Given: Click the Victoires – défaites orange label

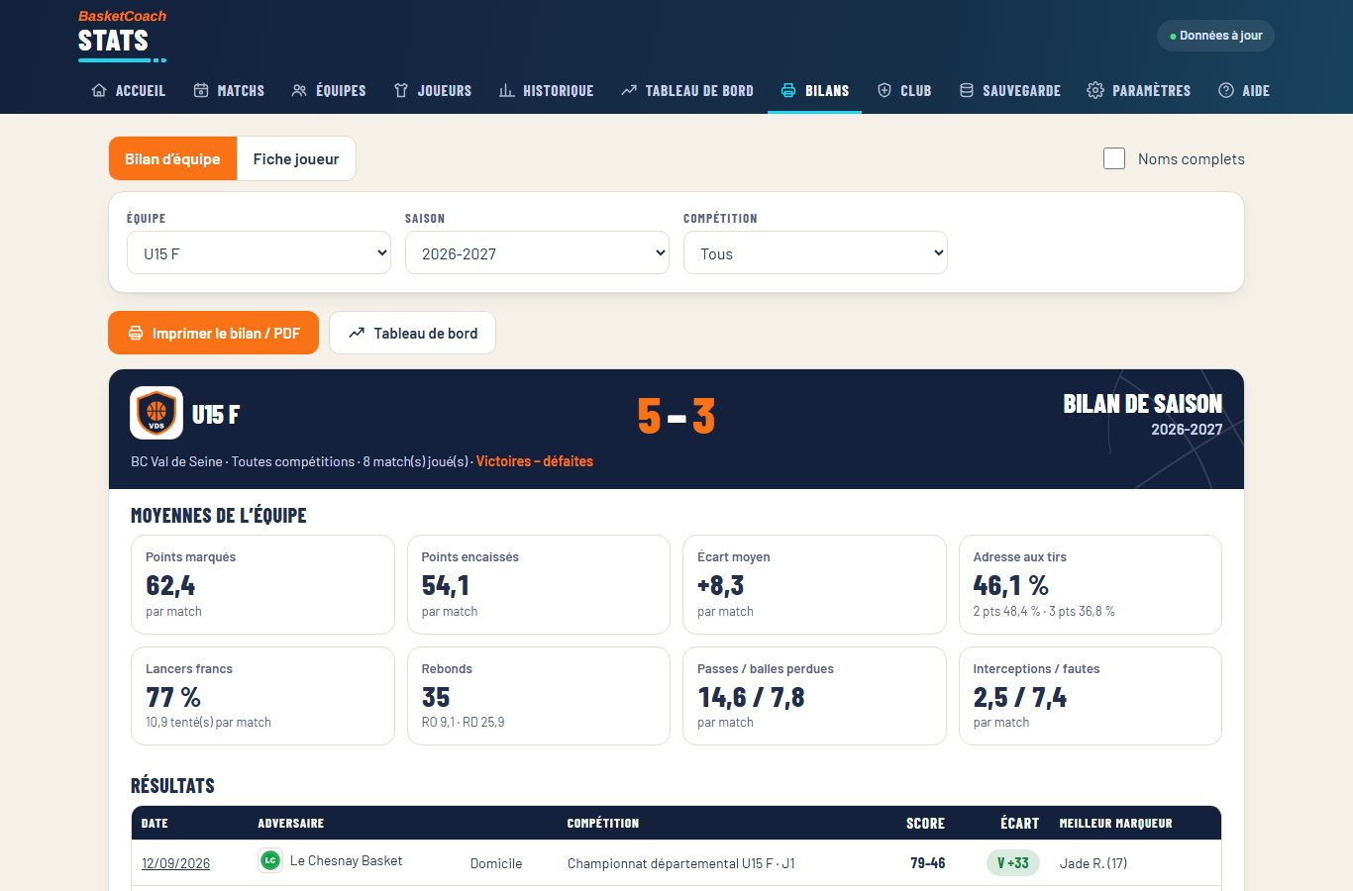Looking at the screenshot, I should [535, 461].
